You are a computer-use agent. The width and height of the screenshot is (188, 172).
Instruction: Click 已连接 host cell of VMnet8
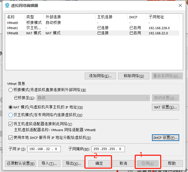(103, 33)
